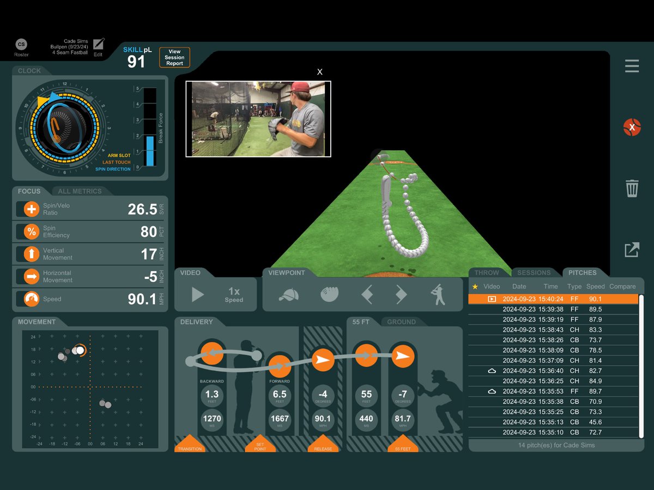Delete pitch with trash can icon
This screenshot has width=654, height=490.
coord(632,188)
